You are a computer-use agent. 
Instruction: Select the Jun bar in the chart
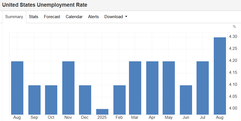[x=186, y=100]
